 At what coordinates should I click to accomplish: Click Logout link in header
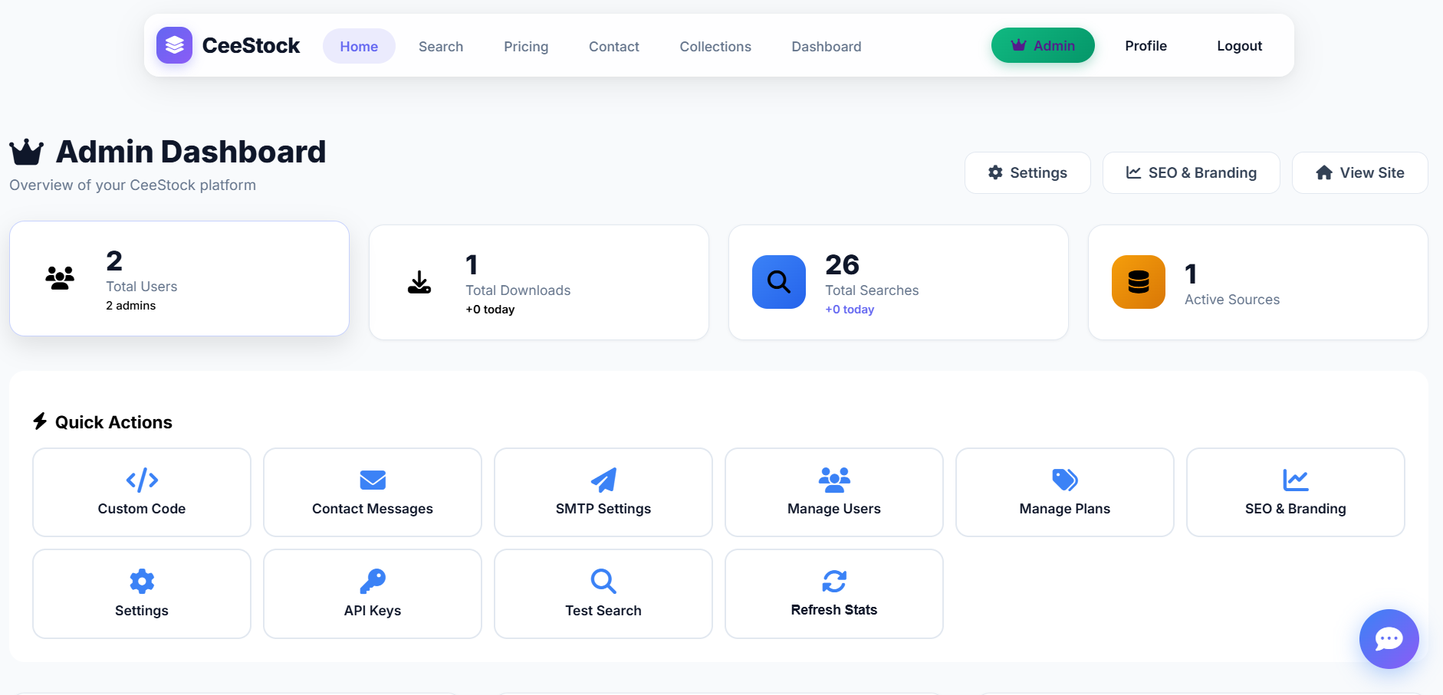1239,45
